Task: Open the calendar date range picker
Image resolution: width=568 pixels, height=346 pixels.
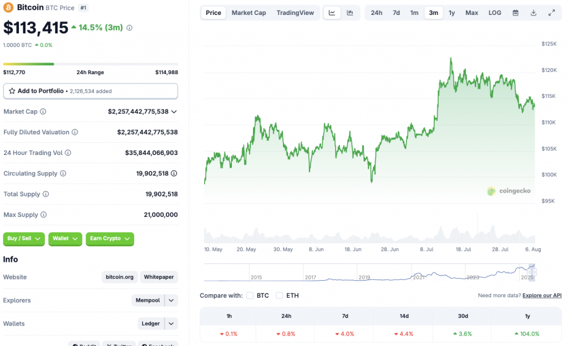Action: (515, 13)
